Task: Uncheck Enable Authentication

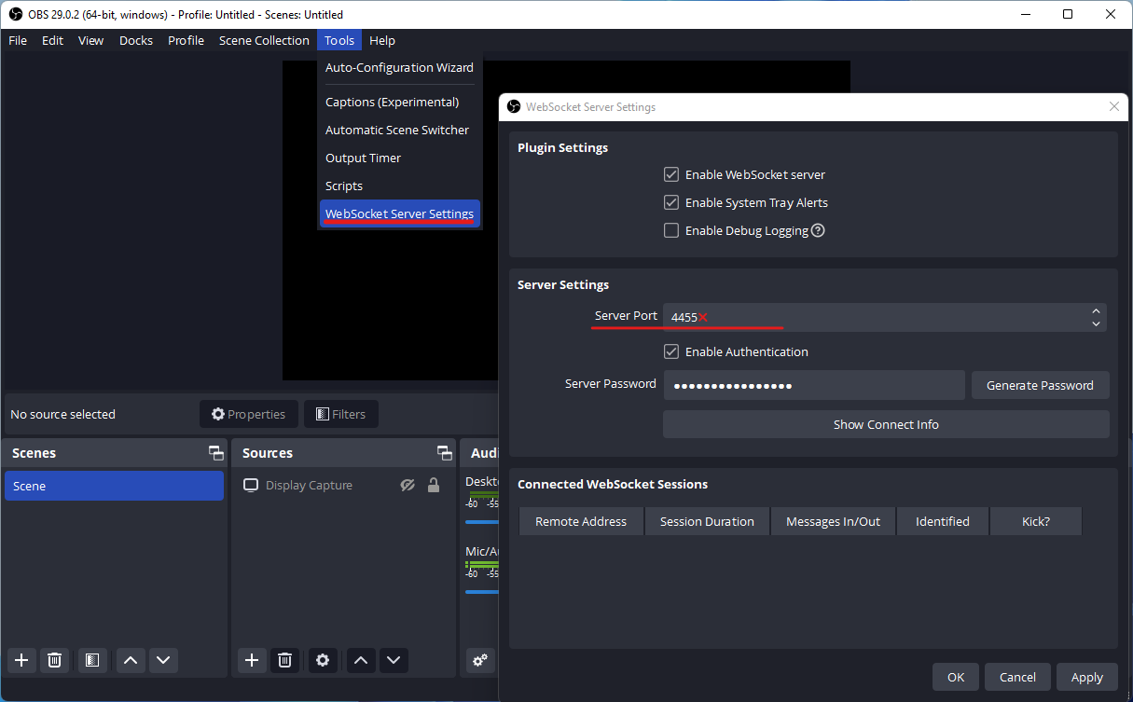Action: coord(670,351)
